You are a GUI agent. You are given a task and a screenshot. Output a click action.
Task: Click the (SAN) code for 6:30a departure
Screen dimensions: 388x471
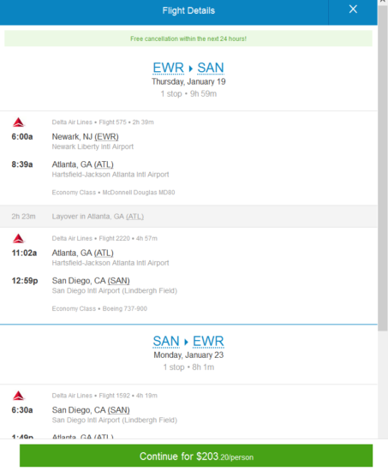[119, 410]
